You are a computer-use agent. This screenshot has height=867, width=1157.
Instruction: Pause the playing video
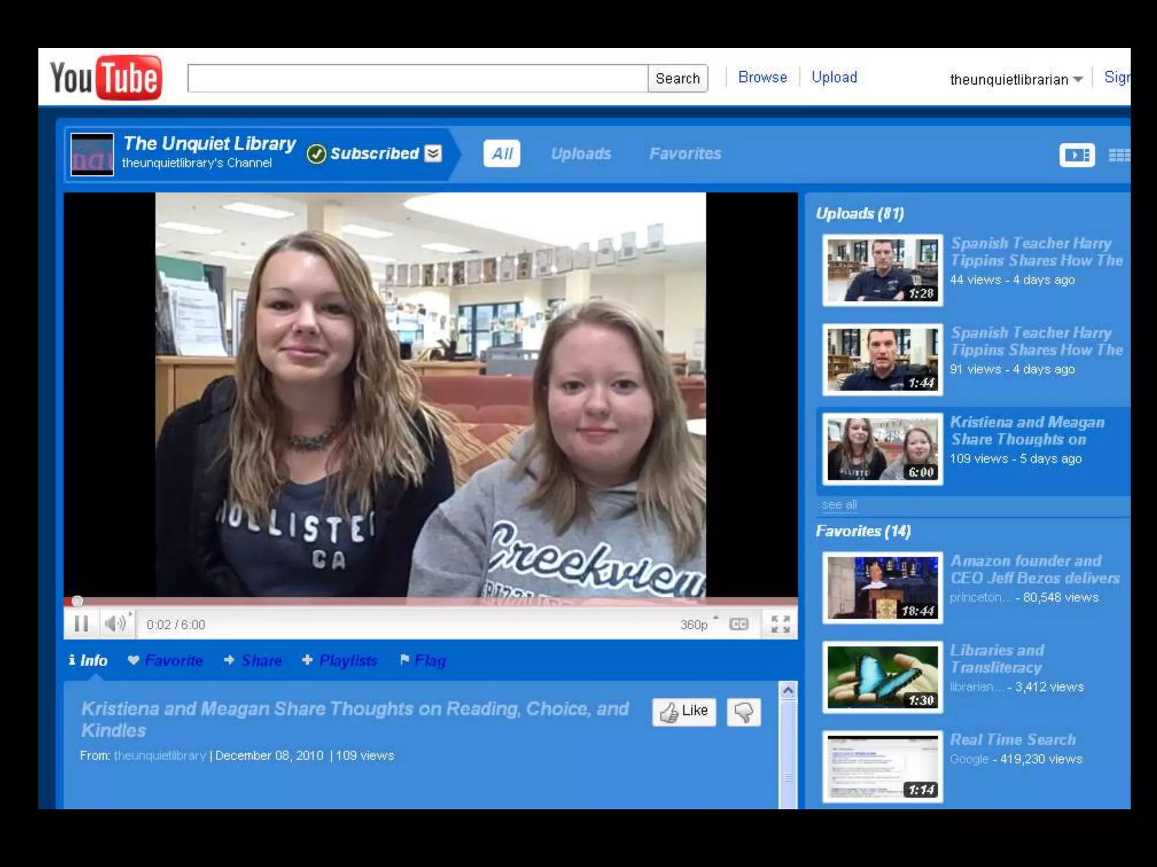tap(81, 624)
